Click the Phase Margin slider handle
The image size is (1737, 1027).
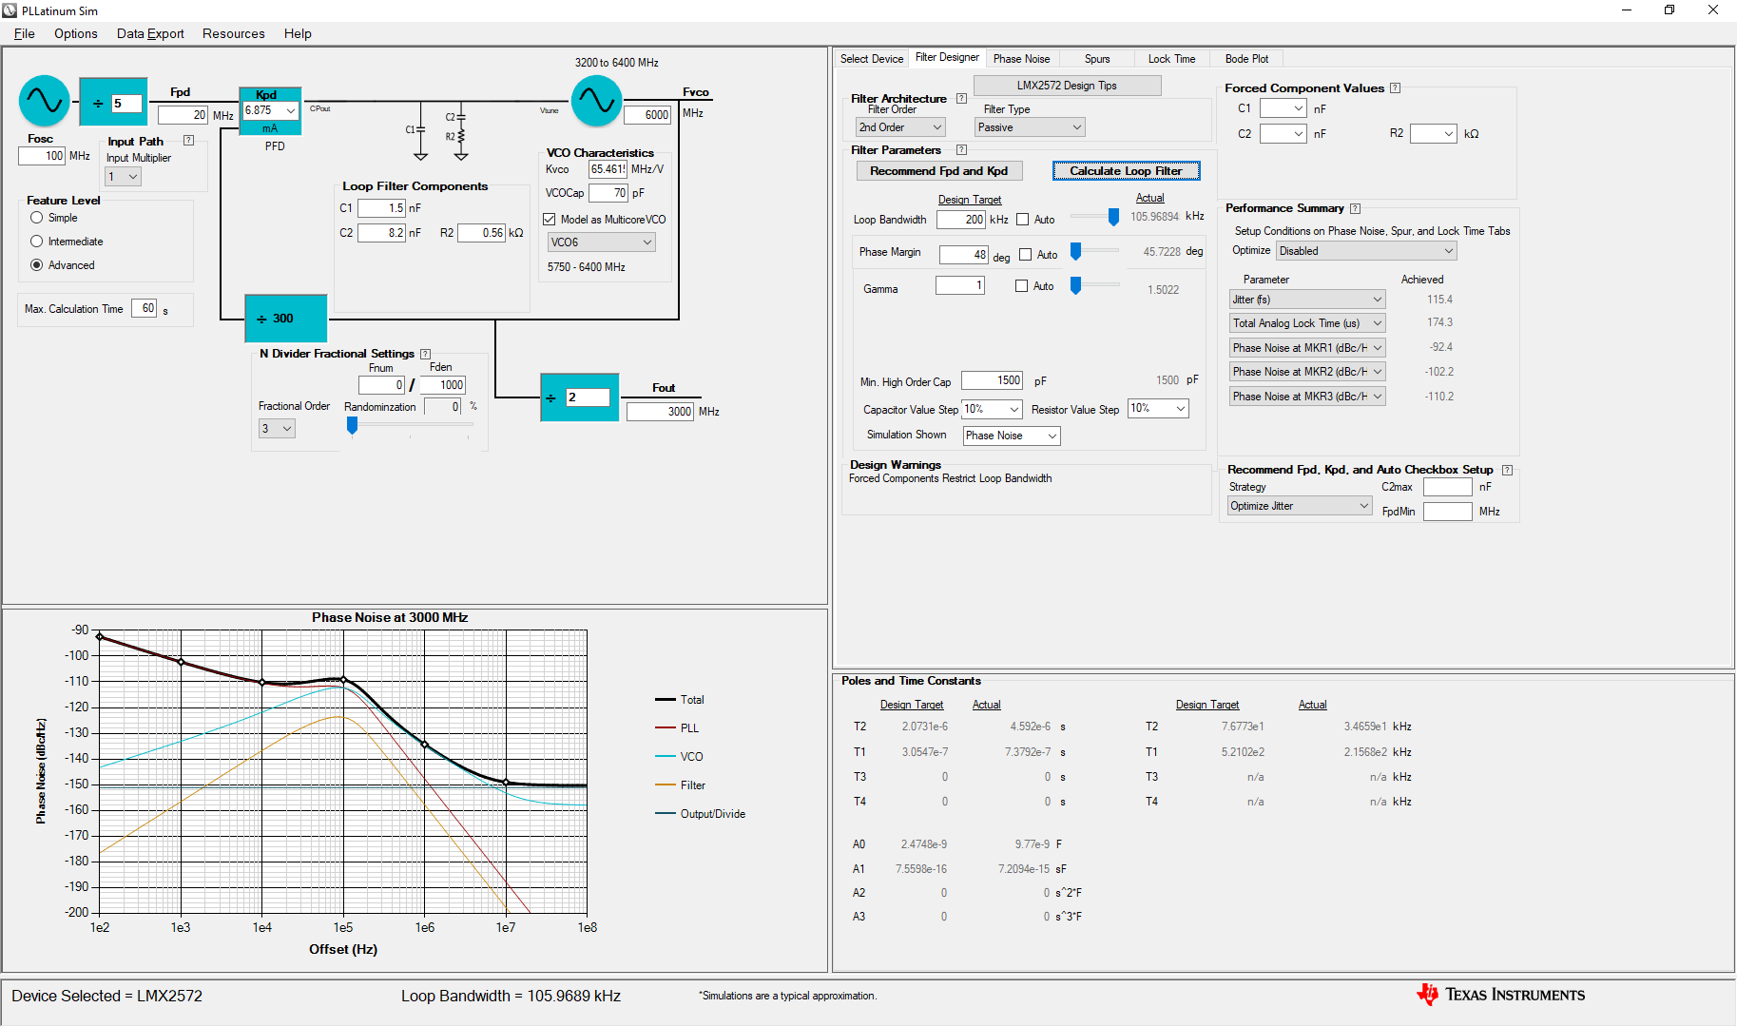click(x=1075, y=251)
